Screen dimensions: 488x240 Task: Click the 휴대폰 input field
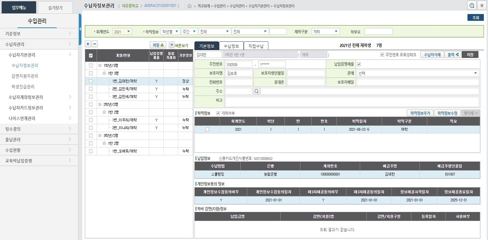point(306,82)
